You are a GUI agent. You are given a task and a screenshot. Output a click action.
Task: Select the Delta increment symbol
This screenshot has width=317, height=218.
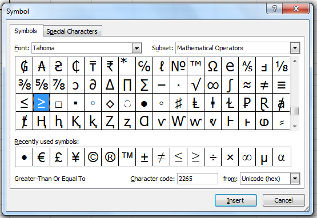[x=110, y=84]
